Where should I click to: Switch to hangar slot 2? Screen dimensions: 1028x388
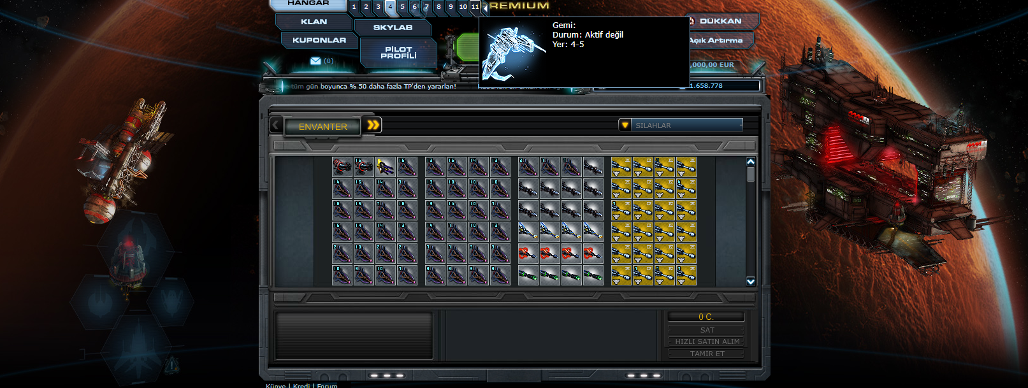point(366,7)
